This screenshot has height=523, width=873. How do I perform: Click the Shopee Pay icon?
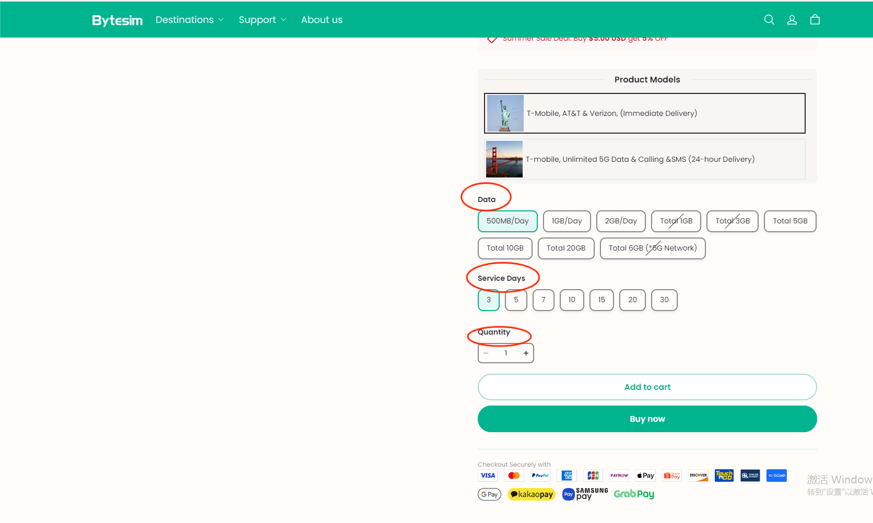(672, 476)
